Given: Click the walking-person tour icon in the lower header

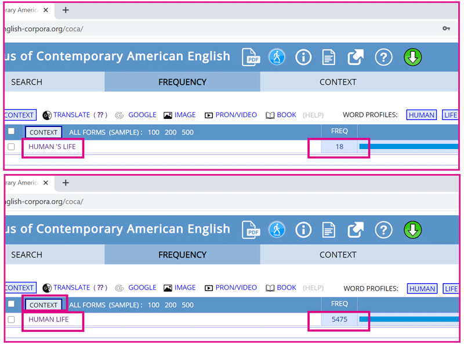Looking at the screenshot, I should click(277, 230).
